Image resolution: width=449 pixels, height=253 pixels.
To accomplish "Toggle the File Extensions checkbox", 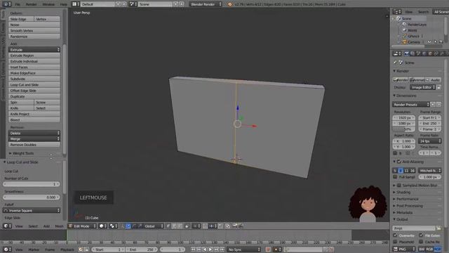I will (421, 235).
